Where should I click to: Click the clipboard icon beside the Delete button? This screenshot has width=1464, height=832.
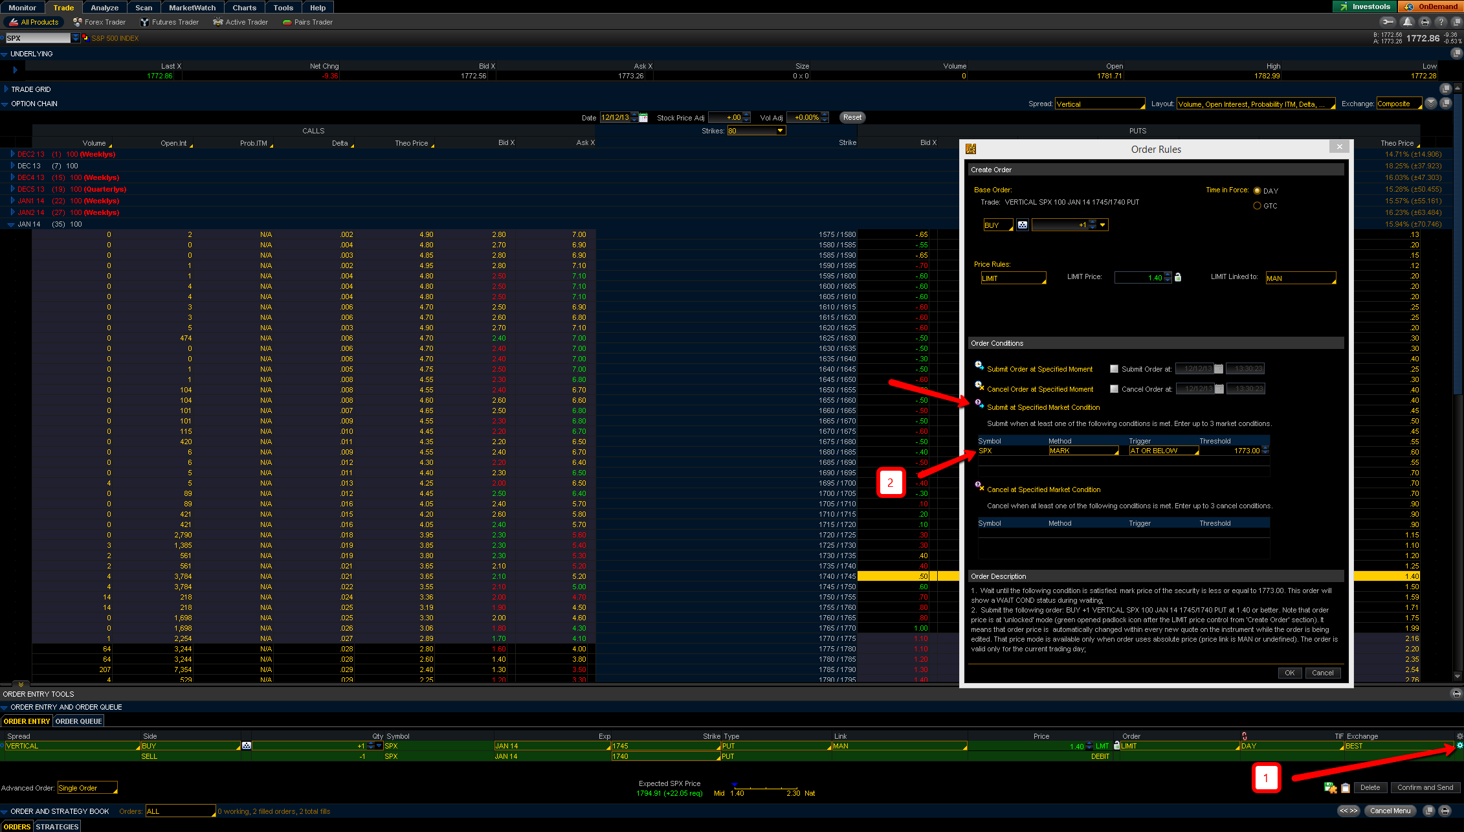1346,788
